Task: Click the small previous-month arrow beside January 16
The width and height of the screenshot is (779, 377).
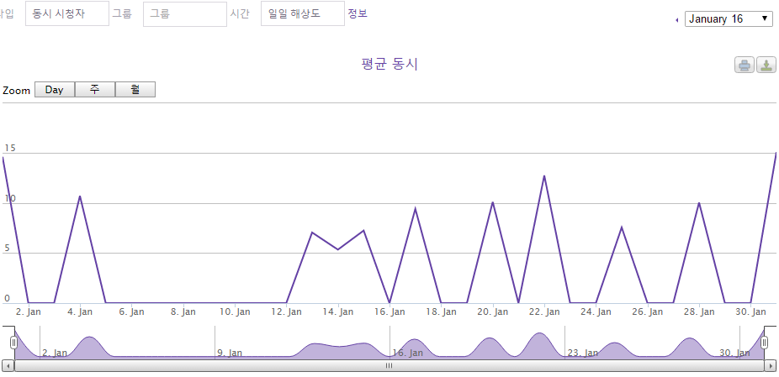Action: [x=678, y=19]
